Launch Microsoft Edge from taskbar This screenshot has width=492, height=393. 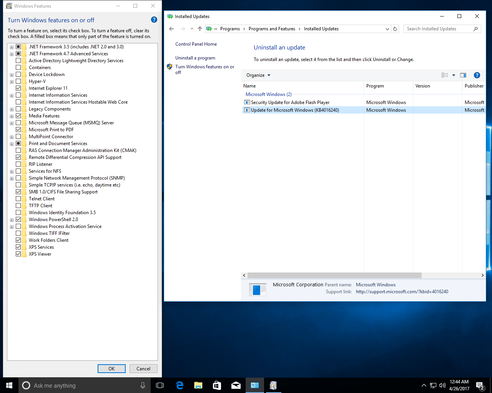[x=180, y=385]
